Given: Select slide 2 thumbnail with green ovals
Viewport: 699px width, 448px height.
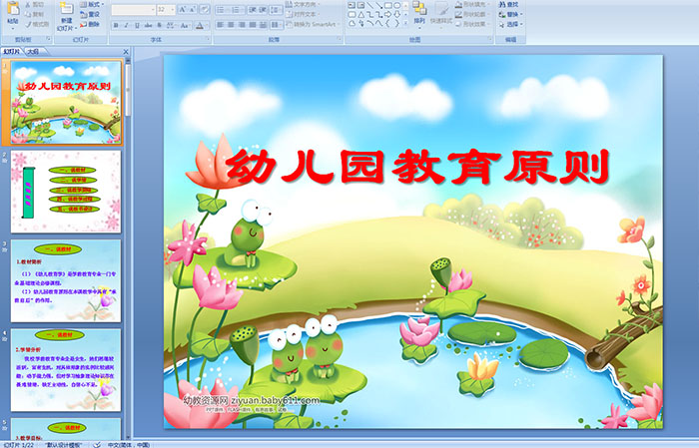Looking at the screenshot, I should (66, 192).
